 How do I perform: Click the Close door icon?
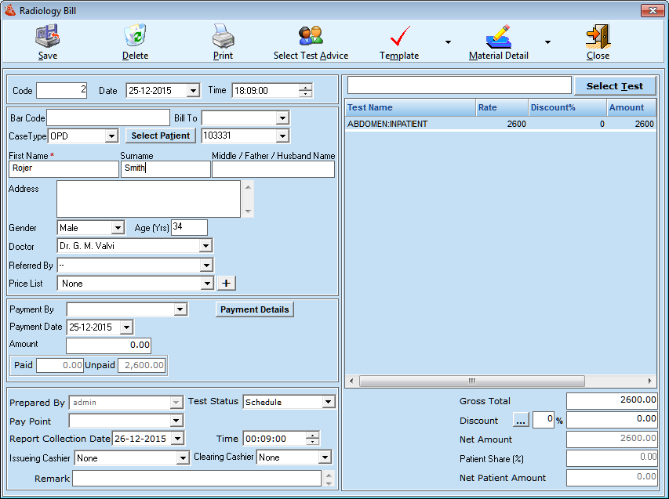598,36
